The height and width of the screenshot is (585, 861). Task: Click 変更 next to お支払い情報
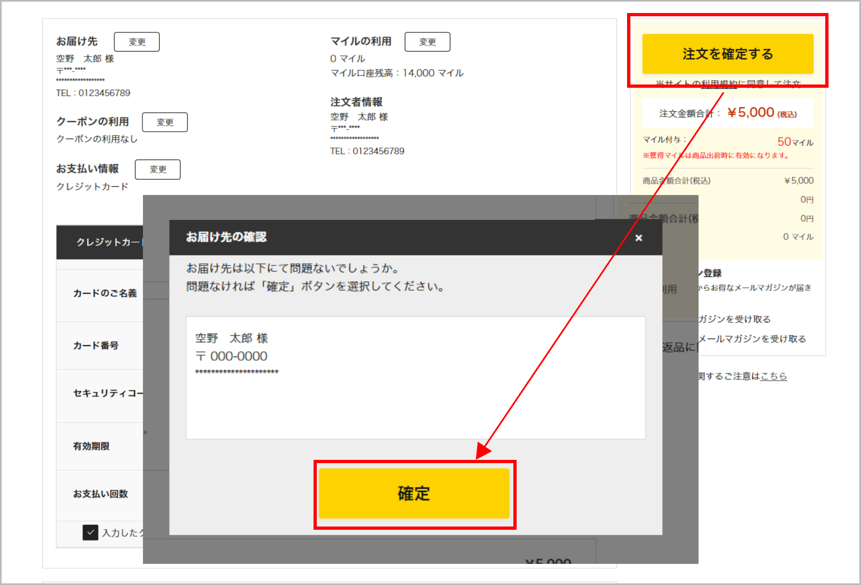click(158, 170)
